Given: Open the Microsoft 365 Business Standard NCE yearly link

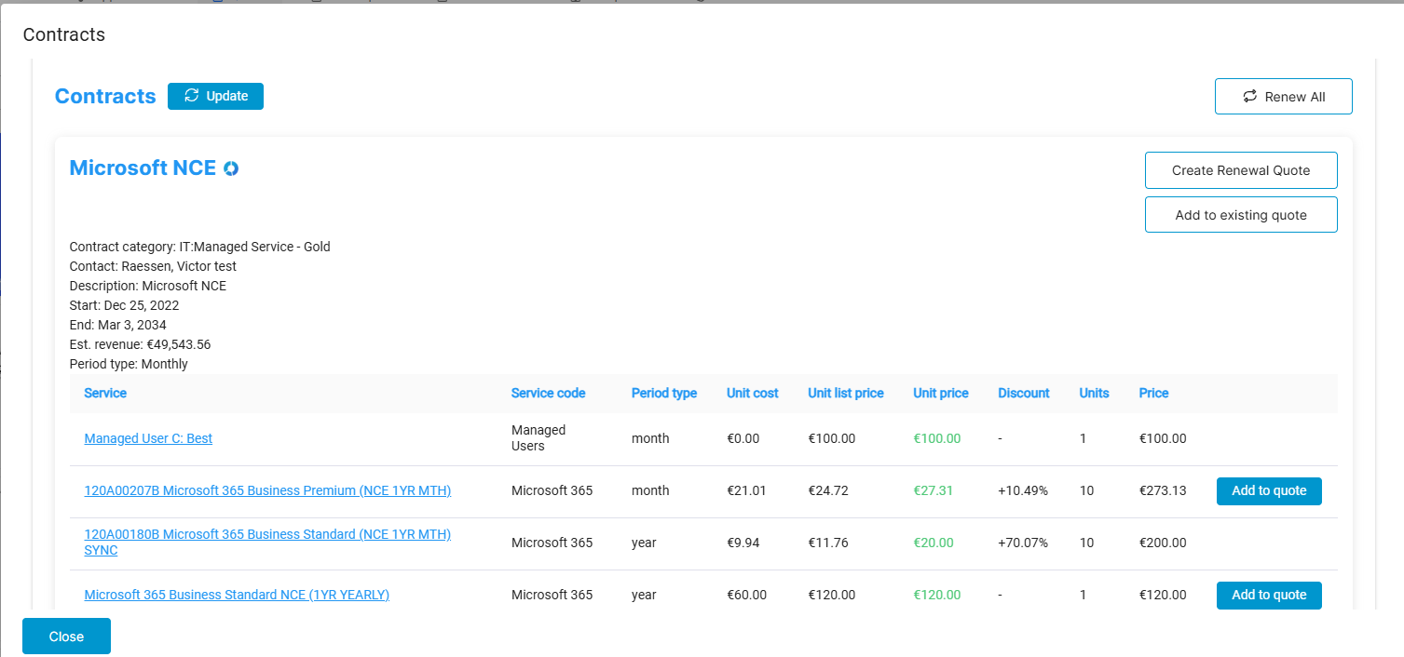Looking at the screenshot, I should click(x=237, y=595).
